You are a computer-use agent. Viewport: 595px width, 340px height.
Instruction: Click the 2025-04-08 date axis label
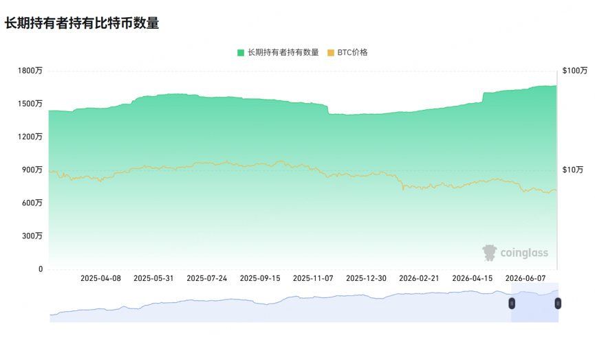[100, 278]
